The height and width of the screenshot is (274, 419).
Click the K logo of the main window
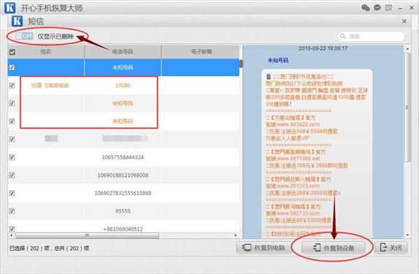(10, 8)
